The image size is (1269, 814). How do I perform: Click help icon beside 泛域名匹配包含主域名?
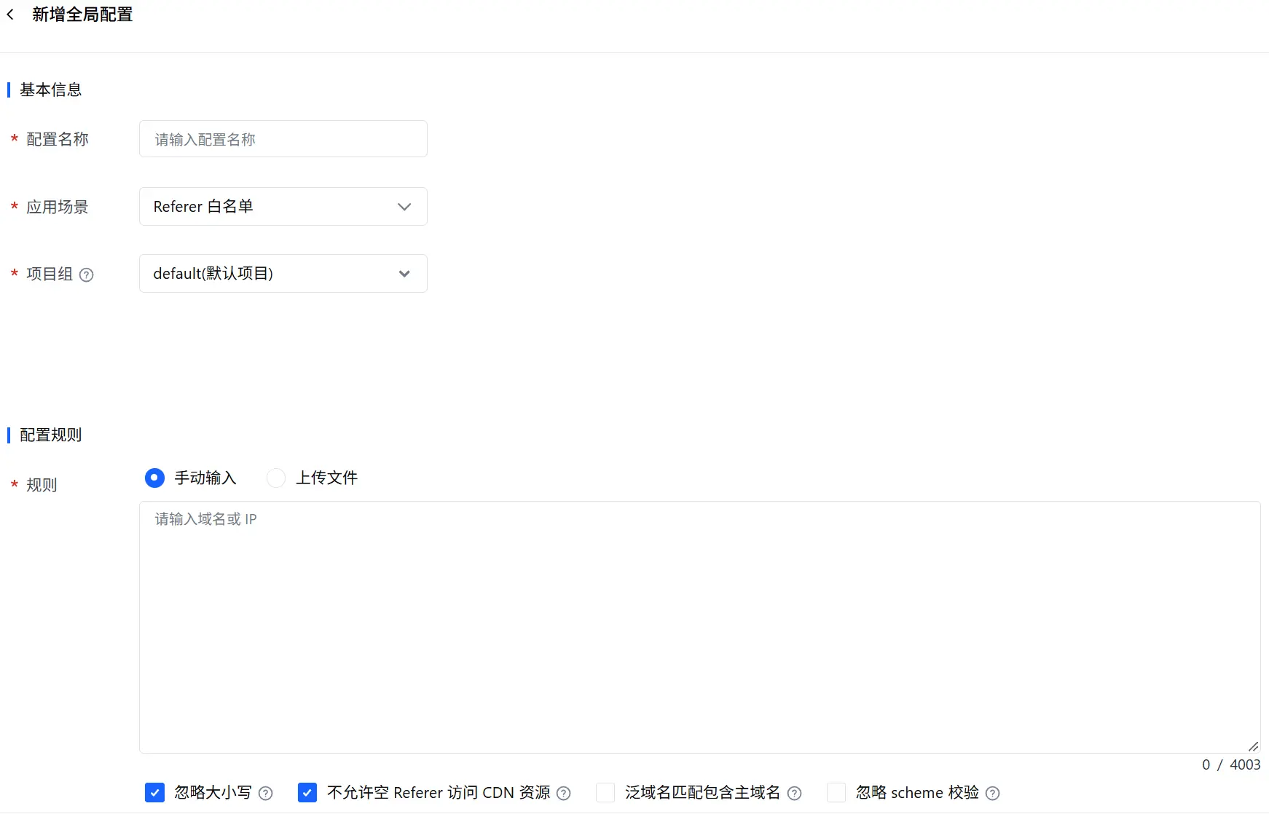795,794
